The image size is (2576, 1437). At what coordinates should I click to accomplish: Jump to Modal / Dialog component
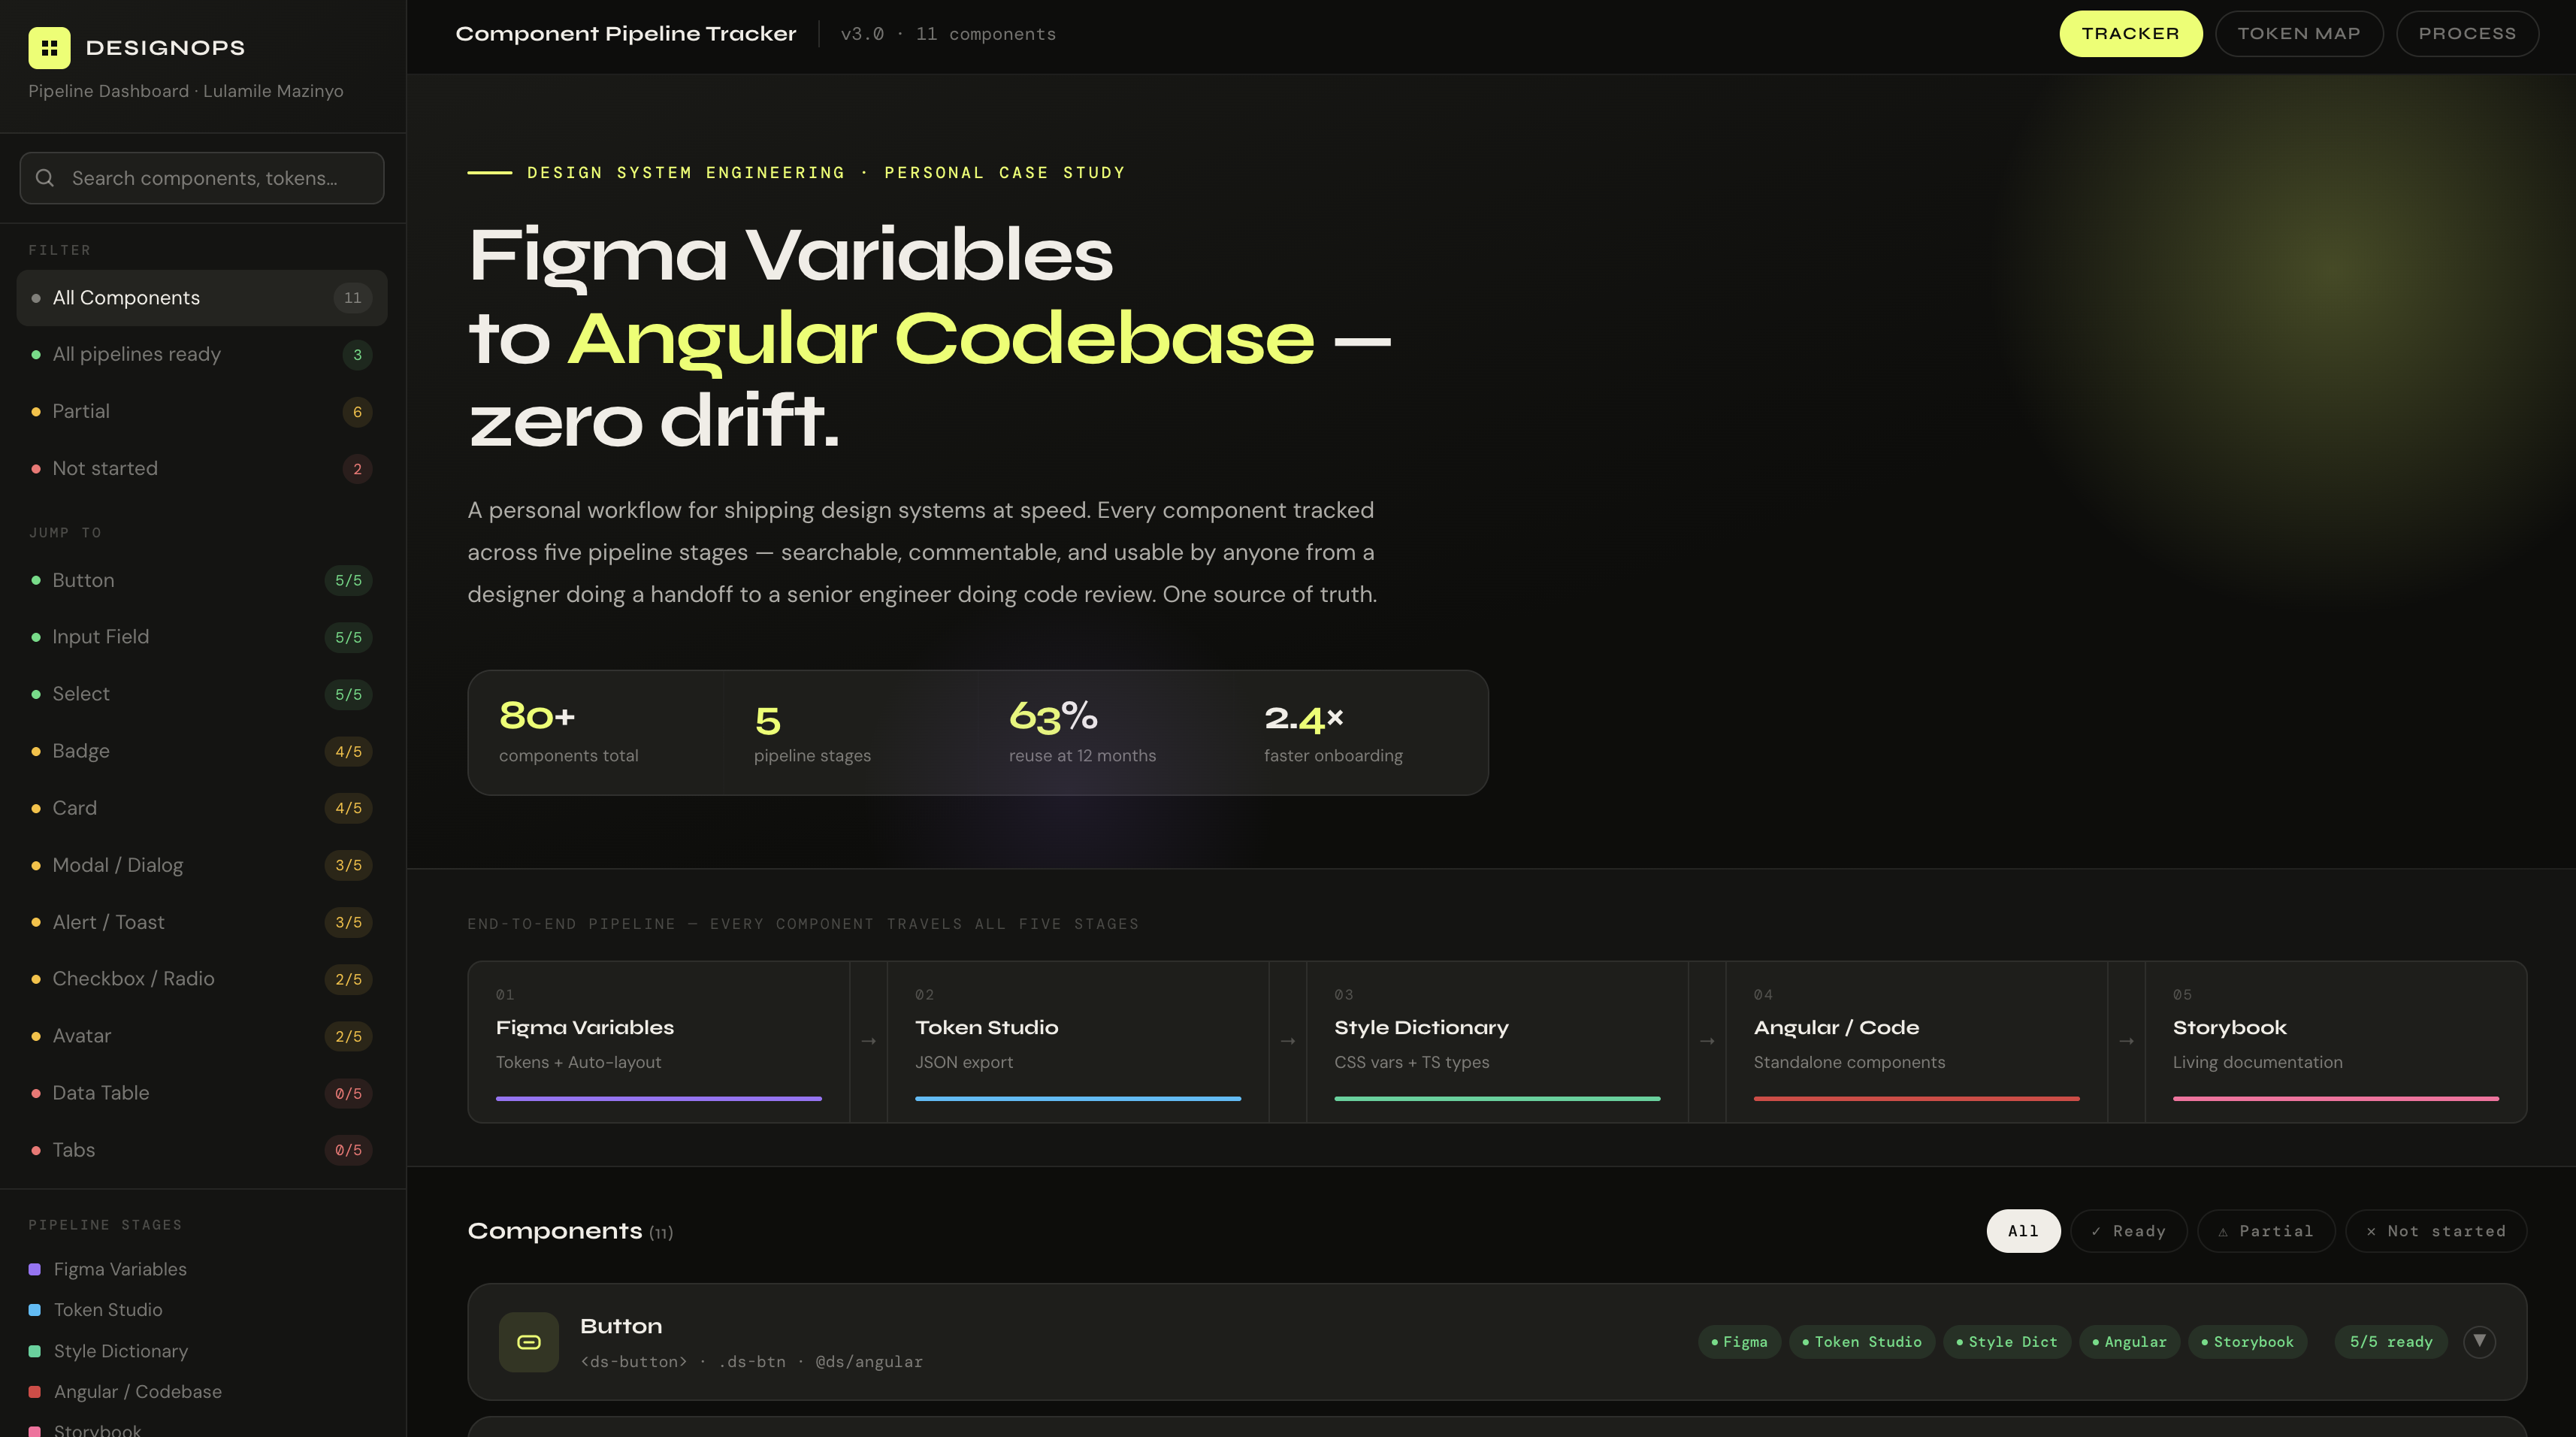click(202, 866)
